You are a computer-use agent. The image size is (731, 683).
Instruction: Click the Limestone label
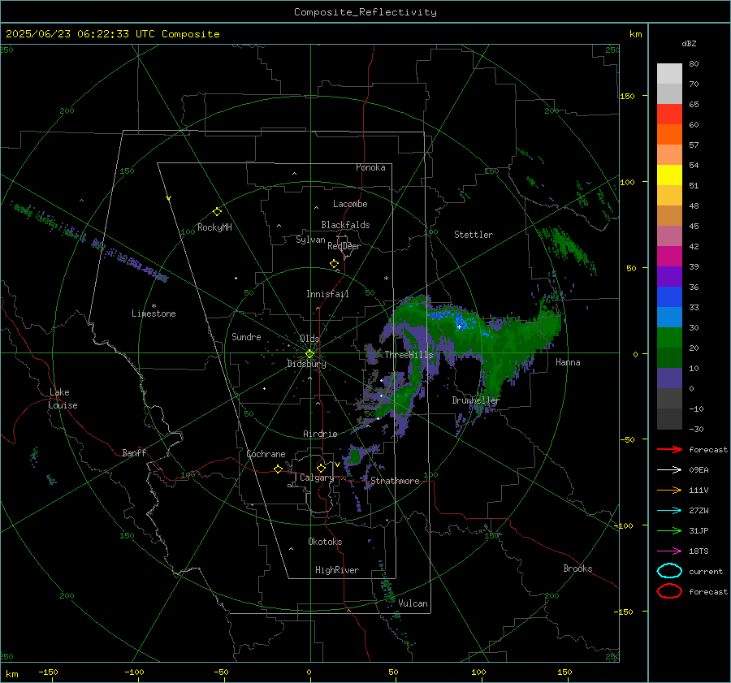click(x=154, y=313)
